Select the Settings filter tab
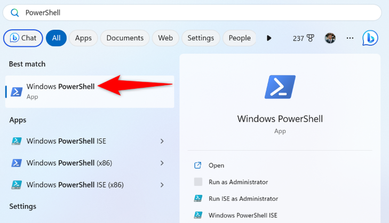 click(x=201, y=38)
